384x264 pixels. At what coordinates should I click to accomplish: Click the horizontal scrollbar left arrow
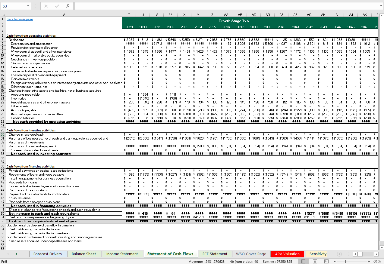355,254
